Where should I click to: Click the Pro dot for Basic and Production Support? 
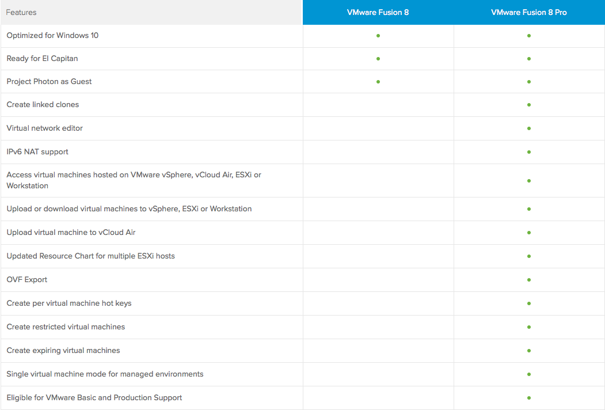(529, 398)
